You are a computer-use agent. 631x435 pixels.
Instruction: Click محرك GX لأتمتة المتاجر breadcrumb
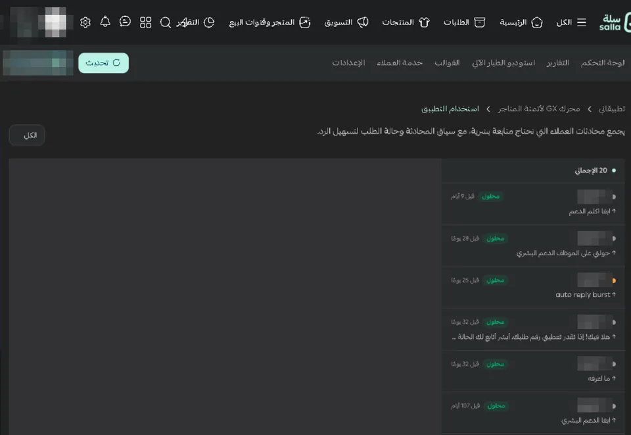[539, 109]
